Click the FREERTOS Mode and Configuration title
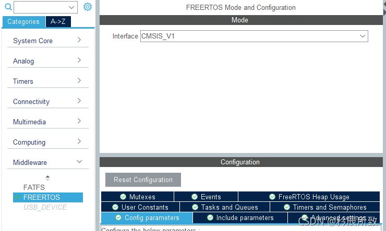This screenshot has width=386, height=231. click(x=241, y=8)
